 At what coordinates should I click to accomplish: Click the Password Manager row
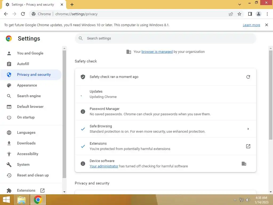(x=166, y=112)
